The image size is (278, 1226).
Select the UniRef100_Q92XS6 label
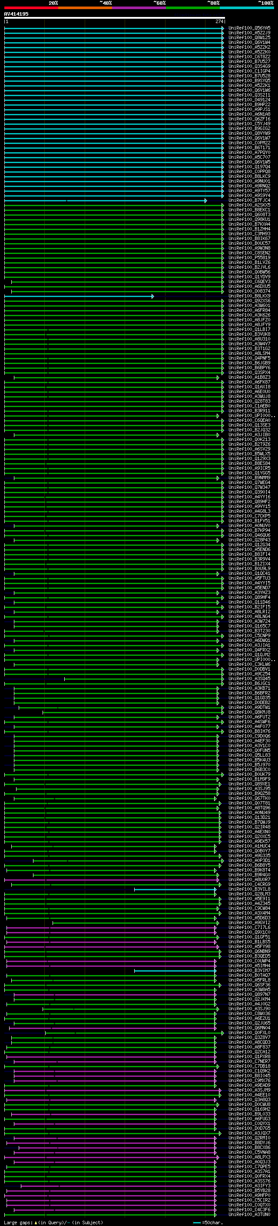click(249, 301)
